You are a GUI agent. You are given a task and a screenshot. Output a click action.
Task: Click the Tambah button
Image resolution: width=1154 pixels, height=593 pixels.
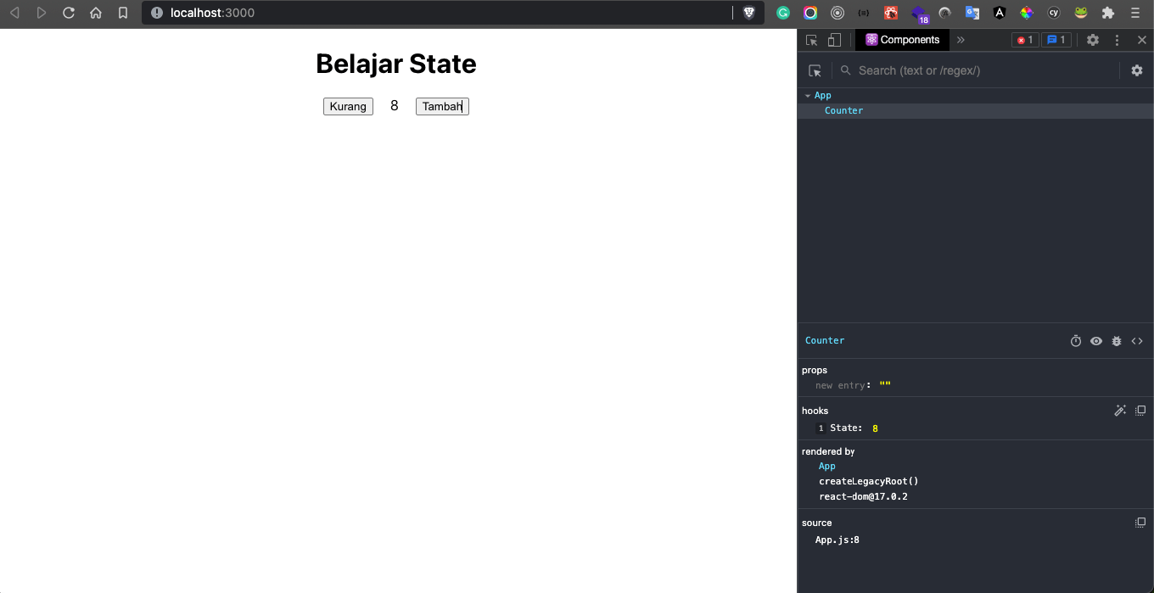442,106
